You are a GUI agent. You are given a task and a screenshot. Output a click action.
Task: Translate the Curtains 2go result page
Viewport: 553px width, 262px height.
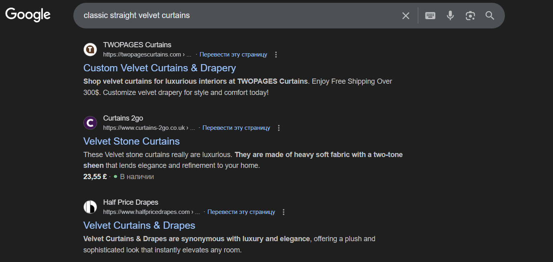236,128
